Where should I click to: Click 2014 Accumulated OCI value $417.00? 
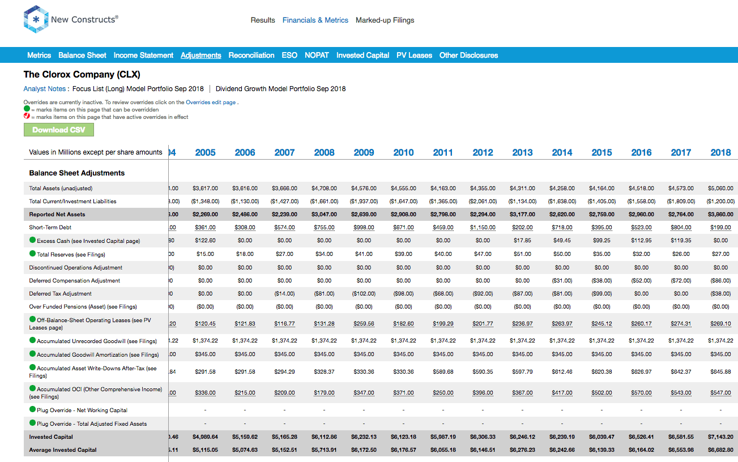(x=562, y=393)
